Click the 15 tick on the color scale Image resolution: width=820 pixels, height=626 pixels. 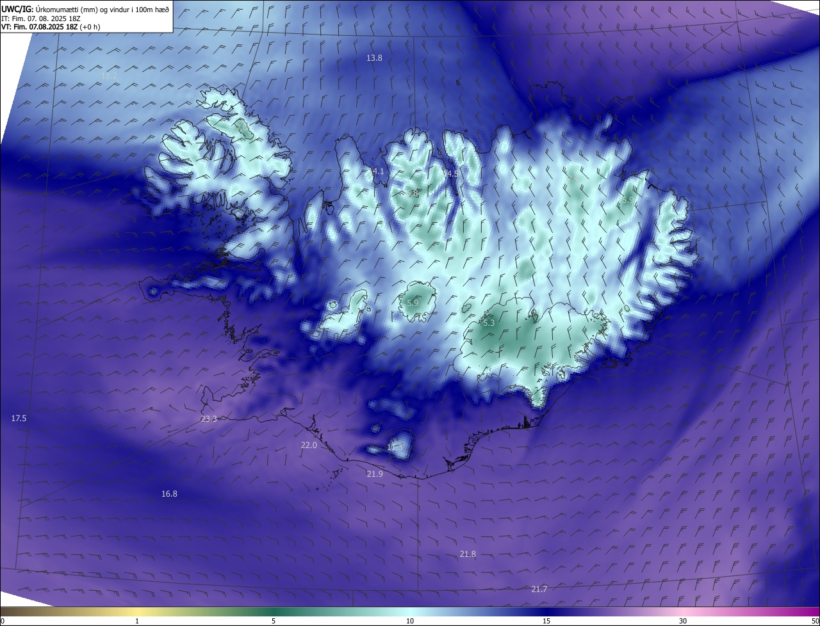546,621
